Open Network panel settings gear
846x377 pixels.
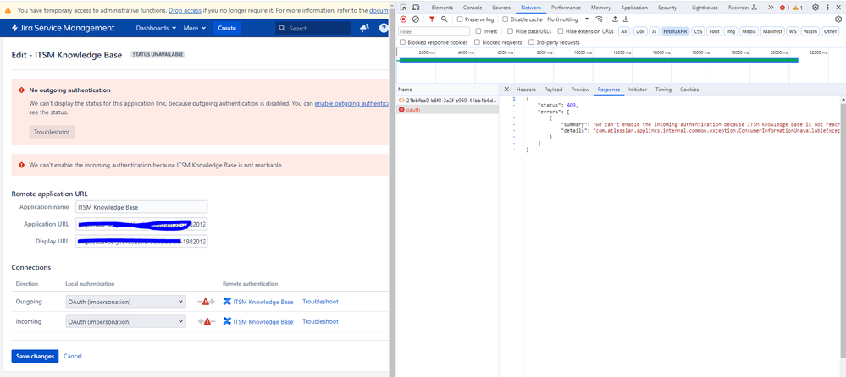click(x=838, y=19)
